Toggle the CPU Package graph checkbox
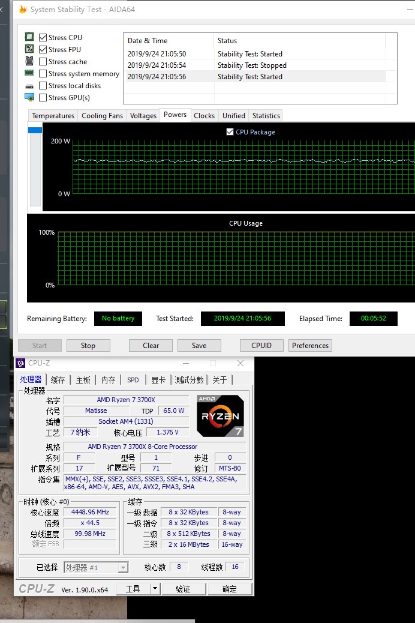Viewport: 415px width, 623px height. [230, 132]
